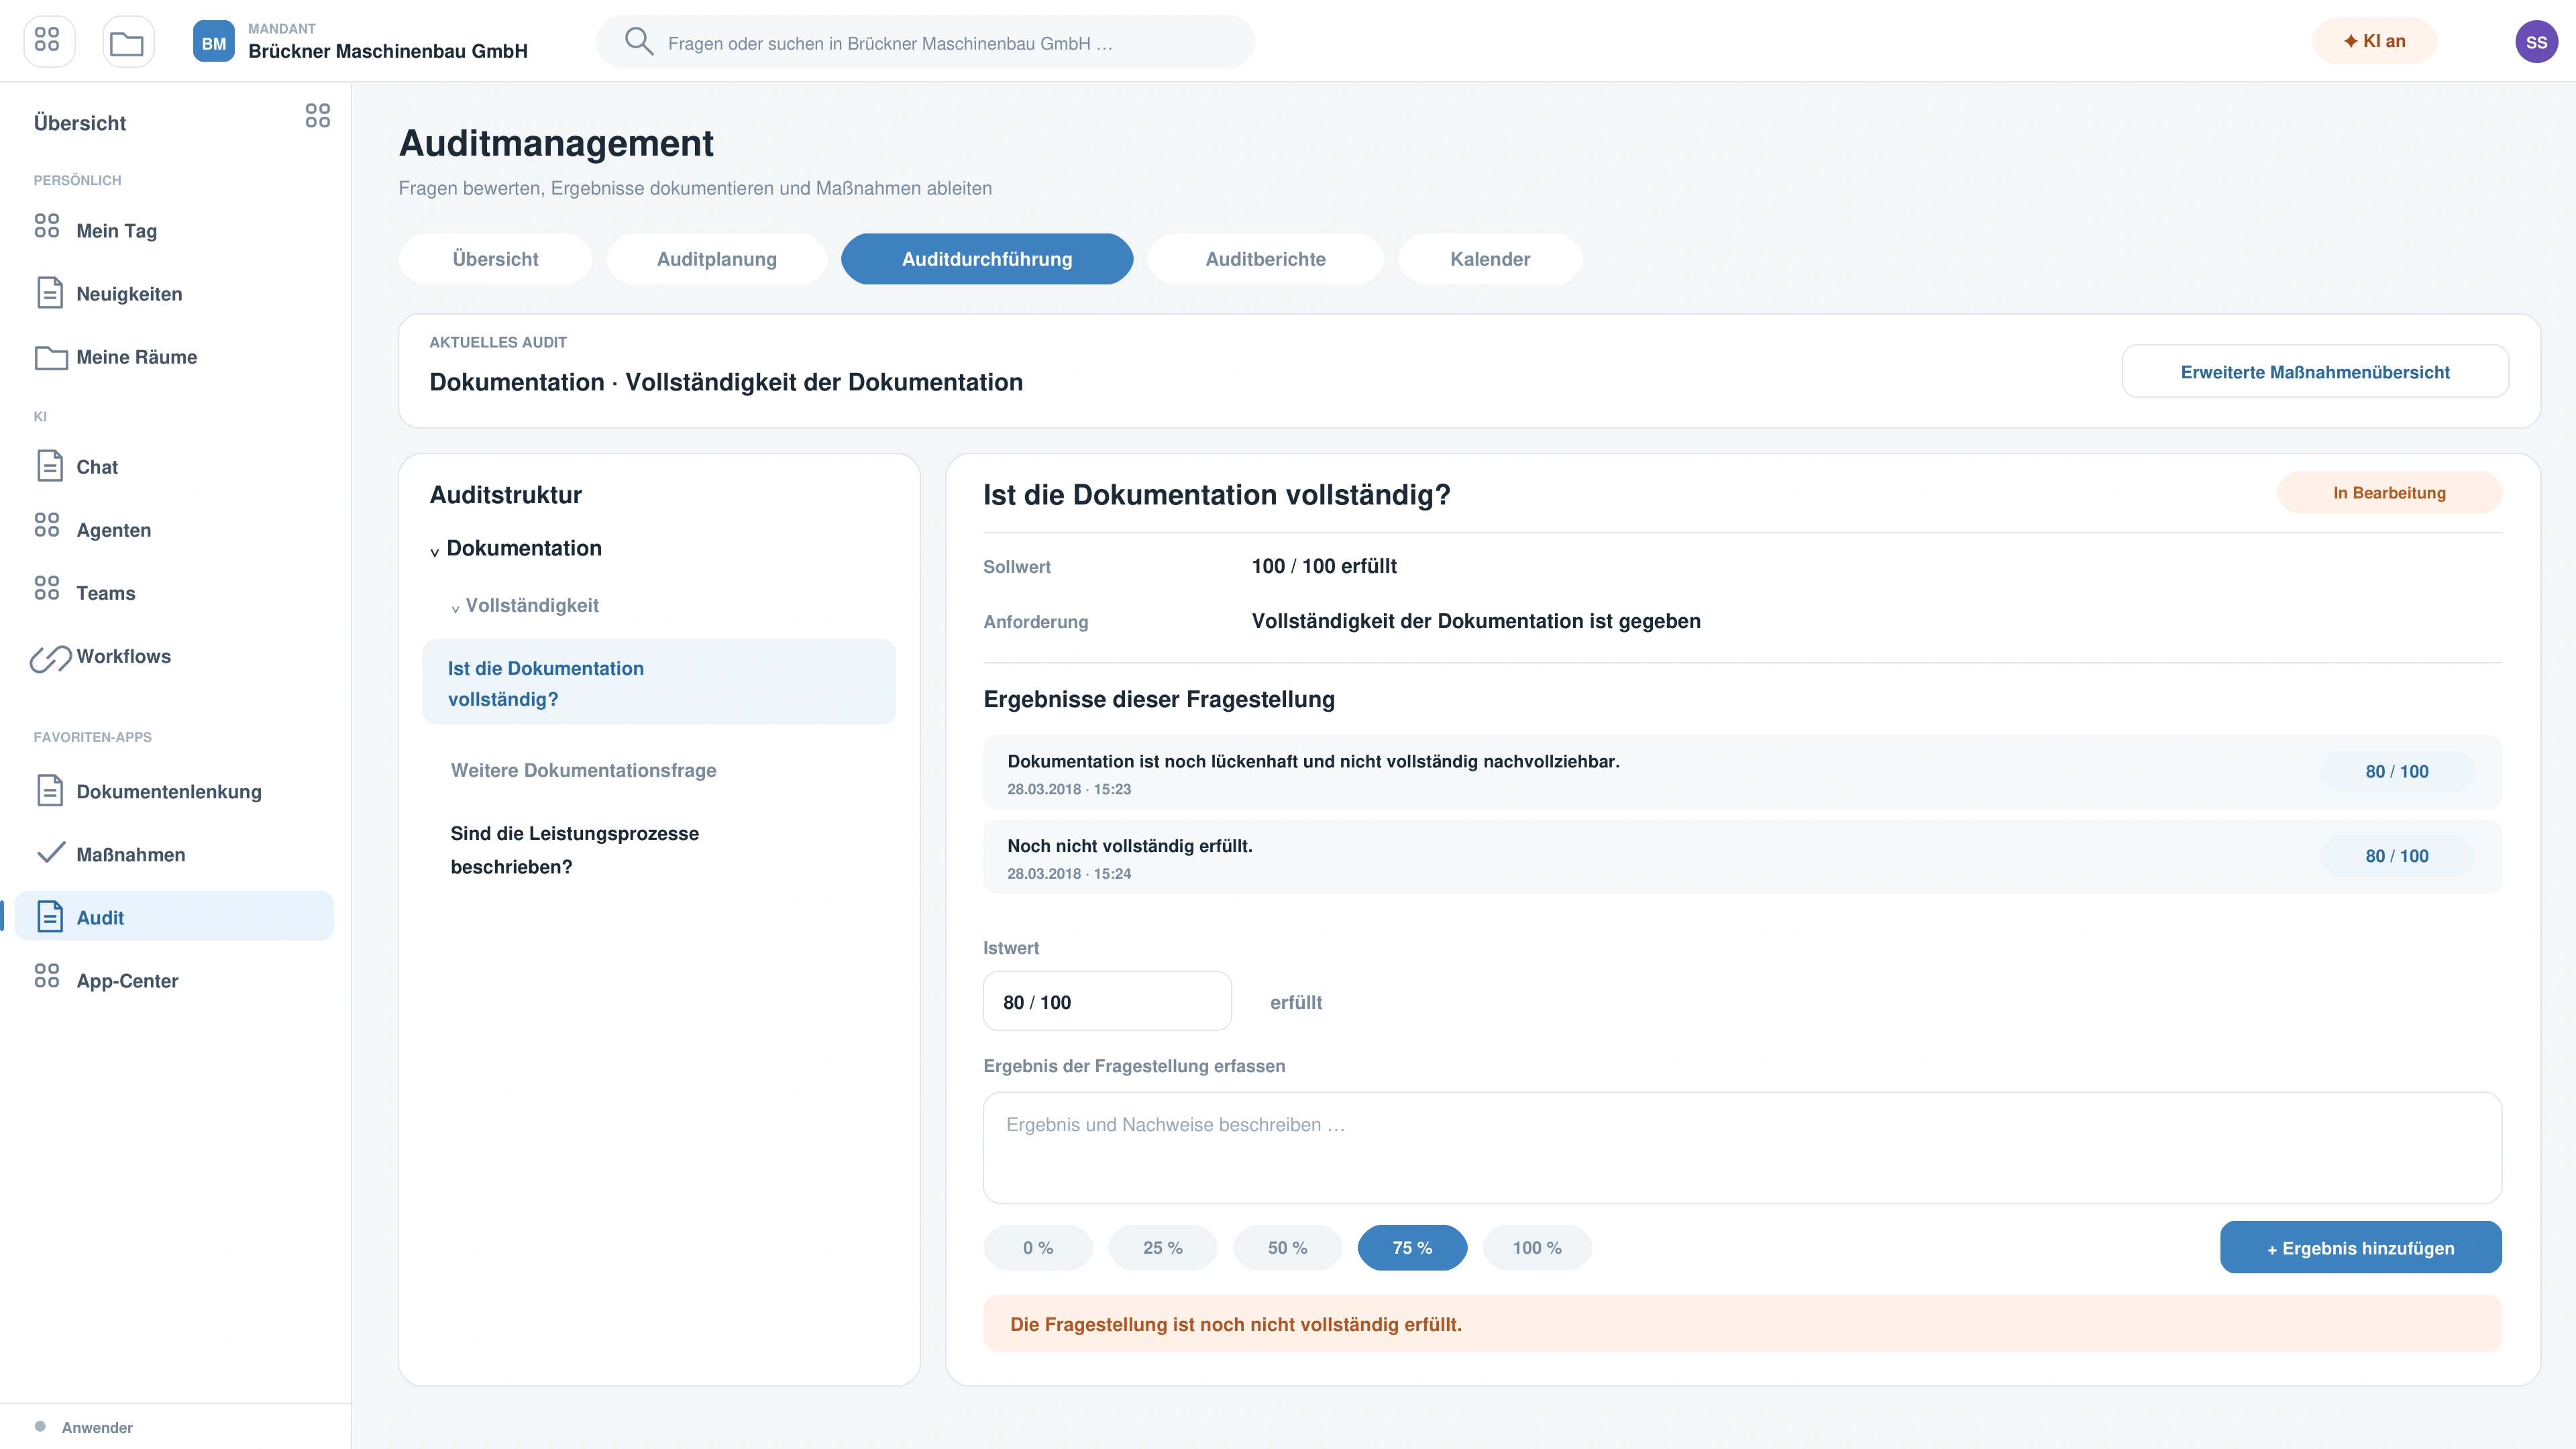Image resolution: width=2576 pixels, height=1449 pixels.
Task: Collapse the Dokumentation tree node
Action: 434,552
